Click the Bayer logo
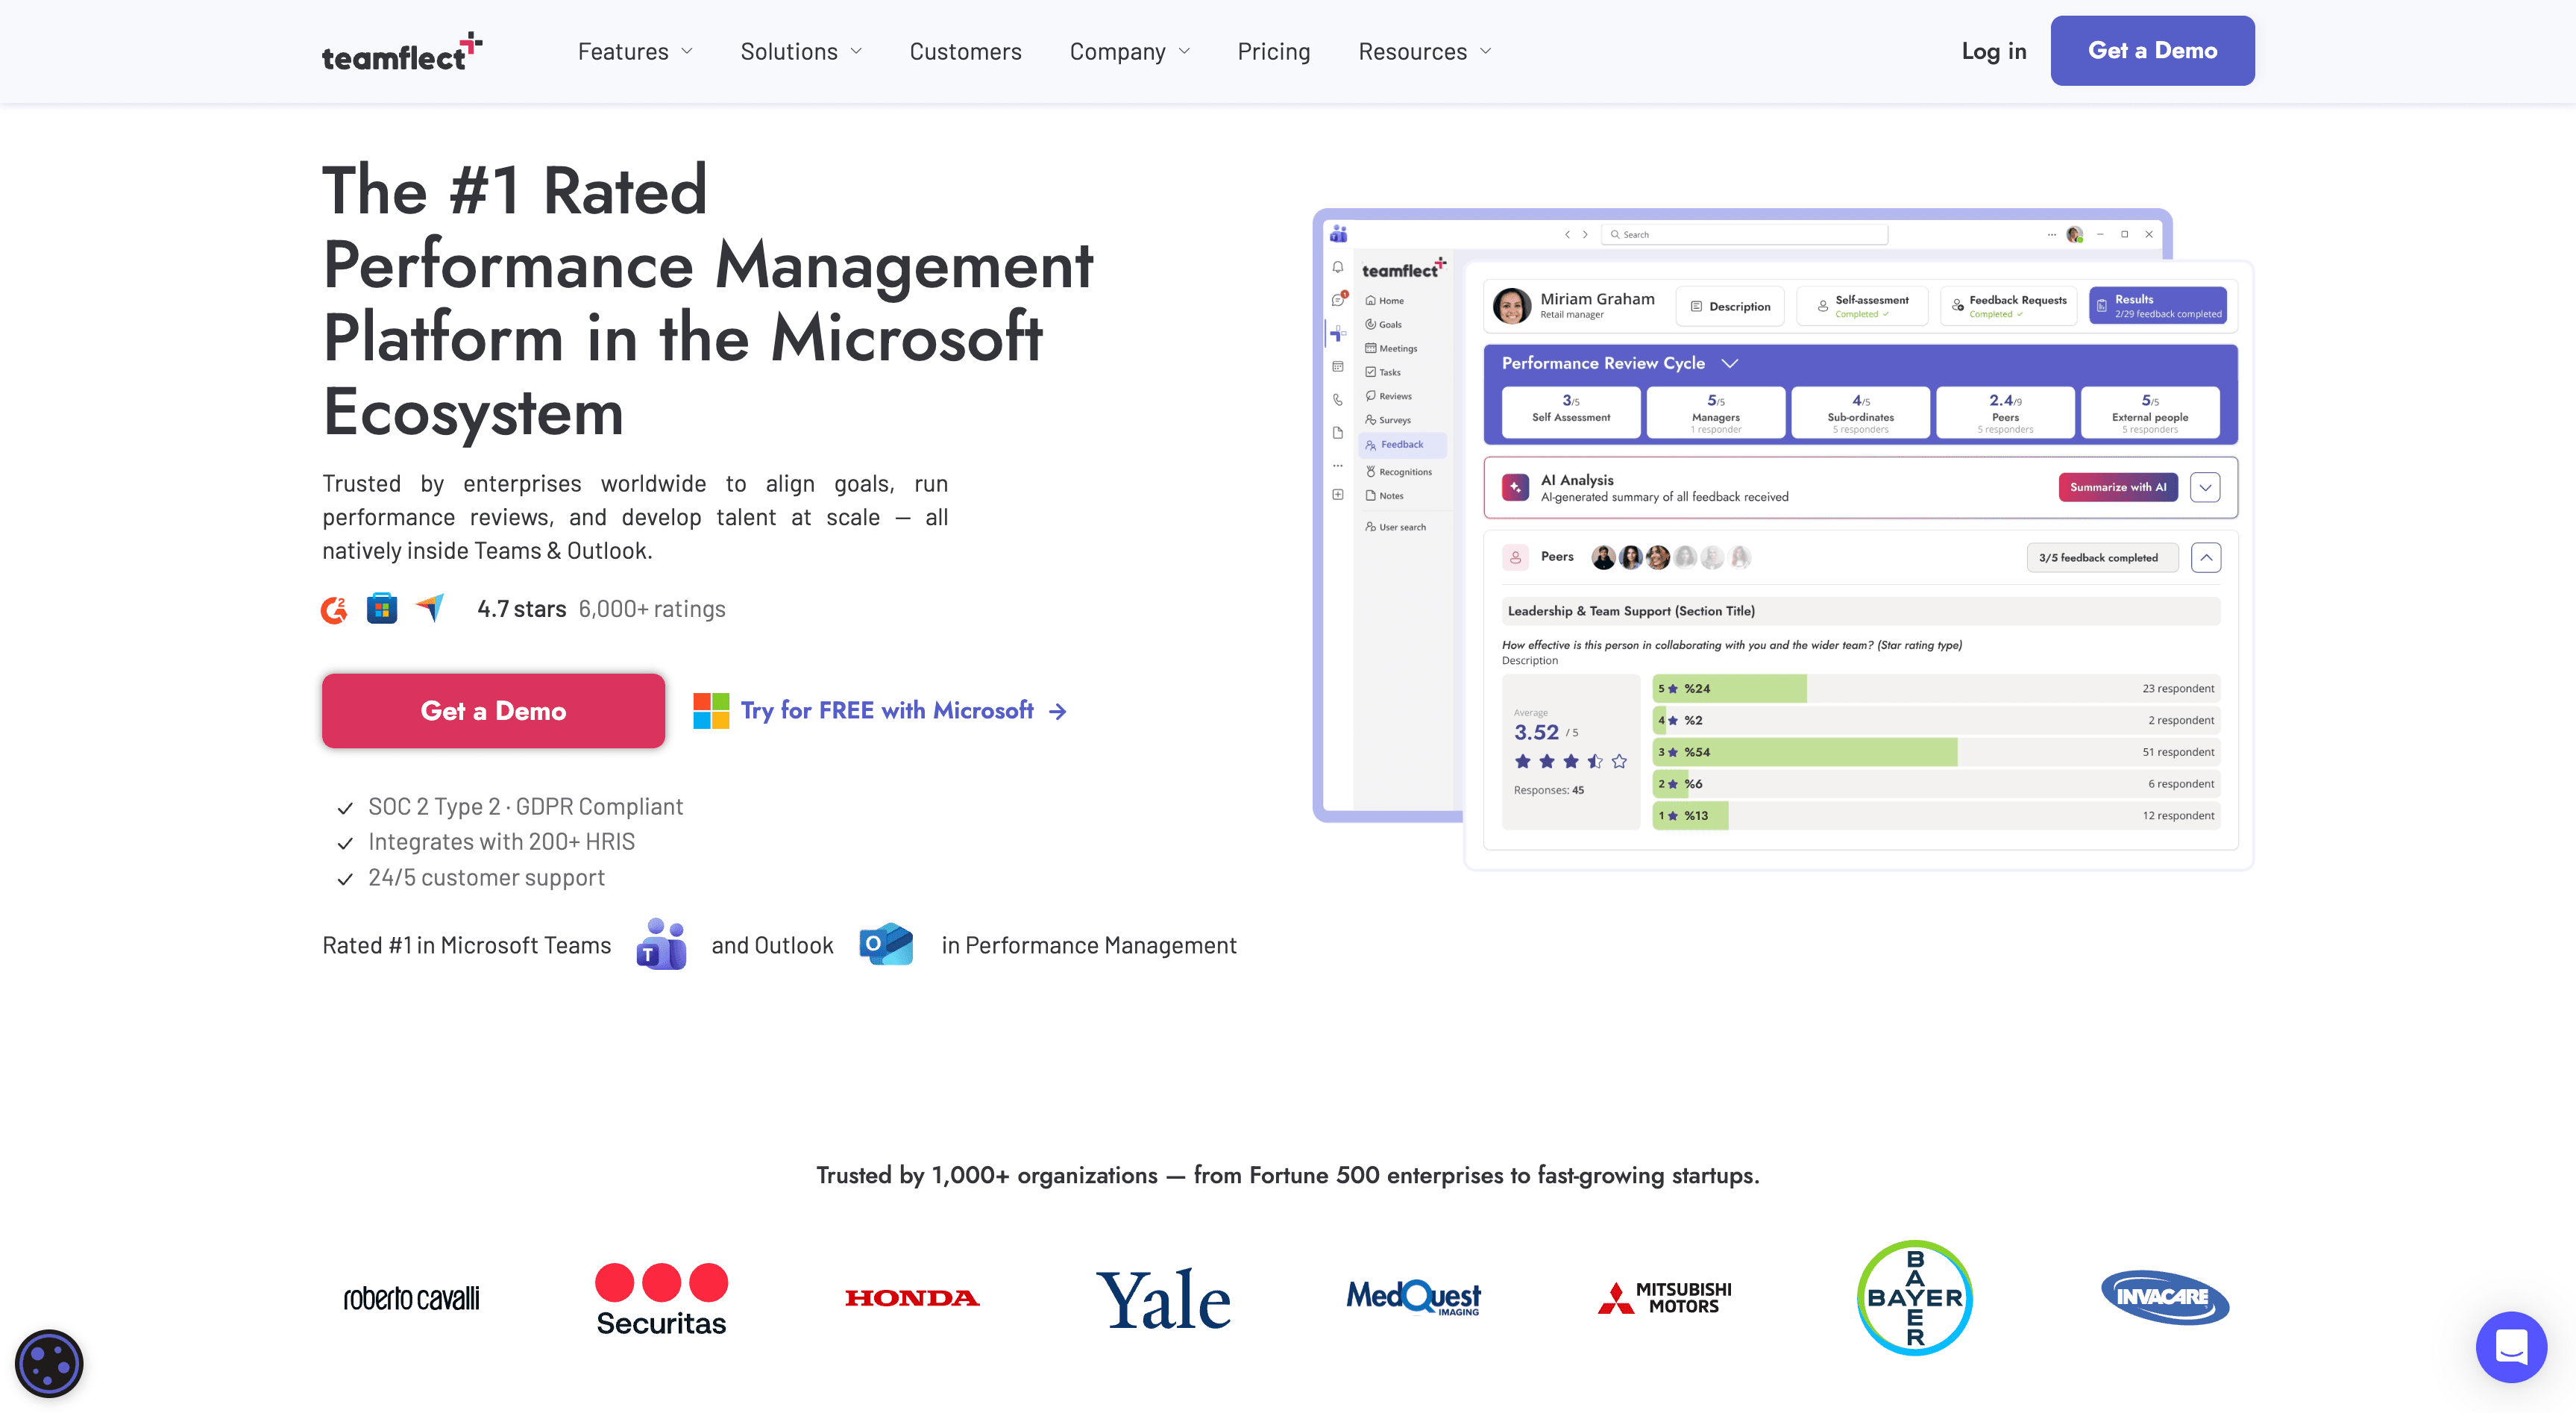 pyautogui.click(x=1914, y=1298)
